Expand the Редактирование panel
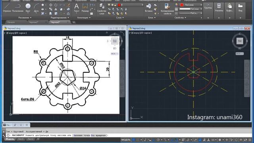 point(60,17)
